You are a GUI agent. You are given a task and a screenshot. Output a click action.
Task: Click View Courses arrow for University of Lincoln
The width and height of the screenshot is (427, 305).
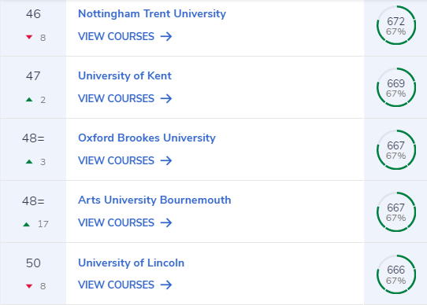[x=166, y=285]
